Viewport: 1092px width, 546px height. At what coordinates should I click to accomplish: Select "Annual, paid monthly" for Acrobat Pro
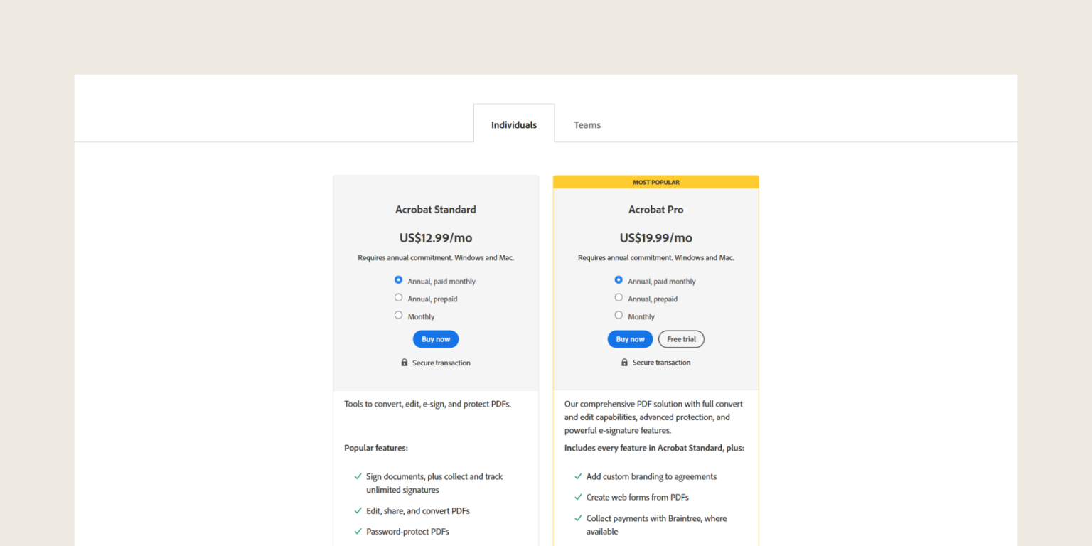coord(619,279)
